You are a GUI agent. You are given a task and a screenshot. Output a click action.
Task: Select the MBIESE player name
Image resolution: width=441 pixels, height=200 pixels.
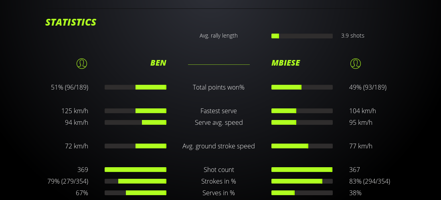coord(286,63)
